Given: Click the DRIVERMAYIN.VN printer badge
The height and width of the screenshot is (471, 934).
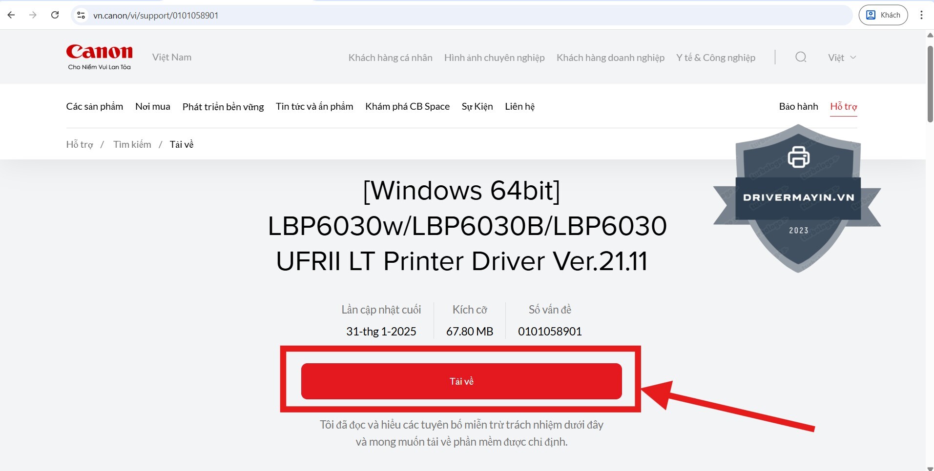Looking at the screenshot, I should 797,198.
